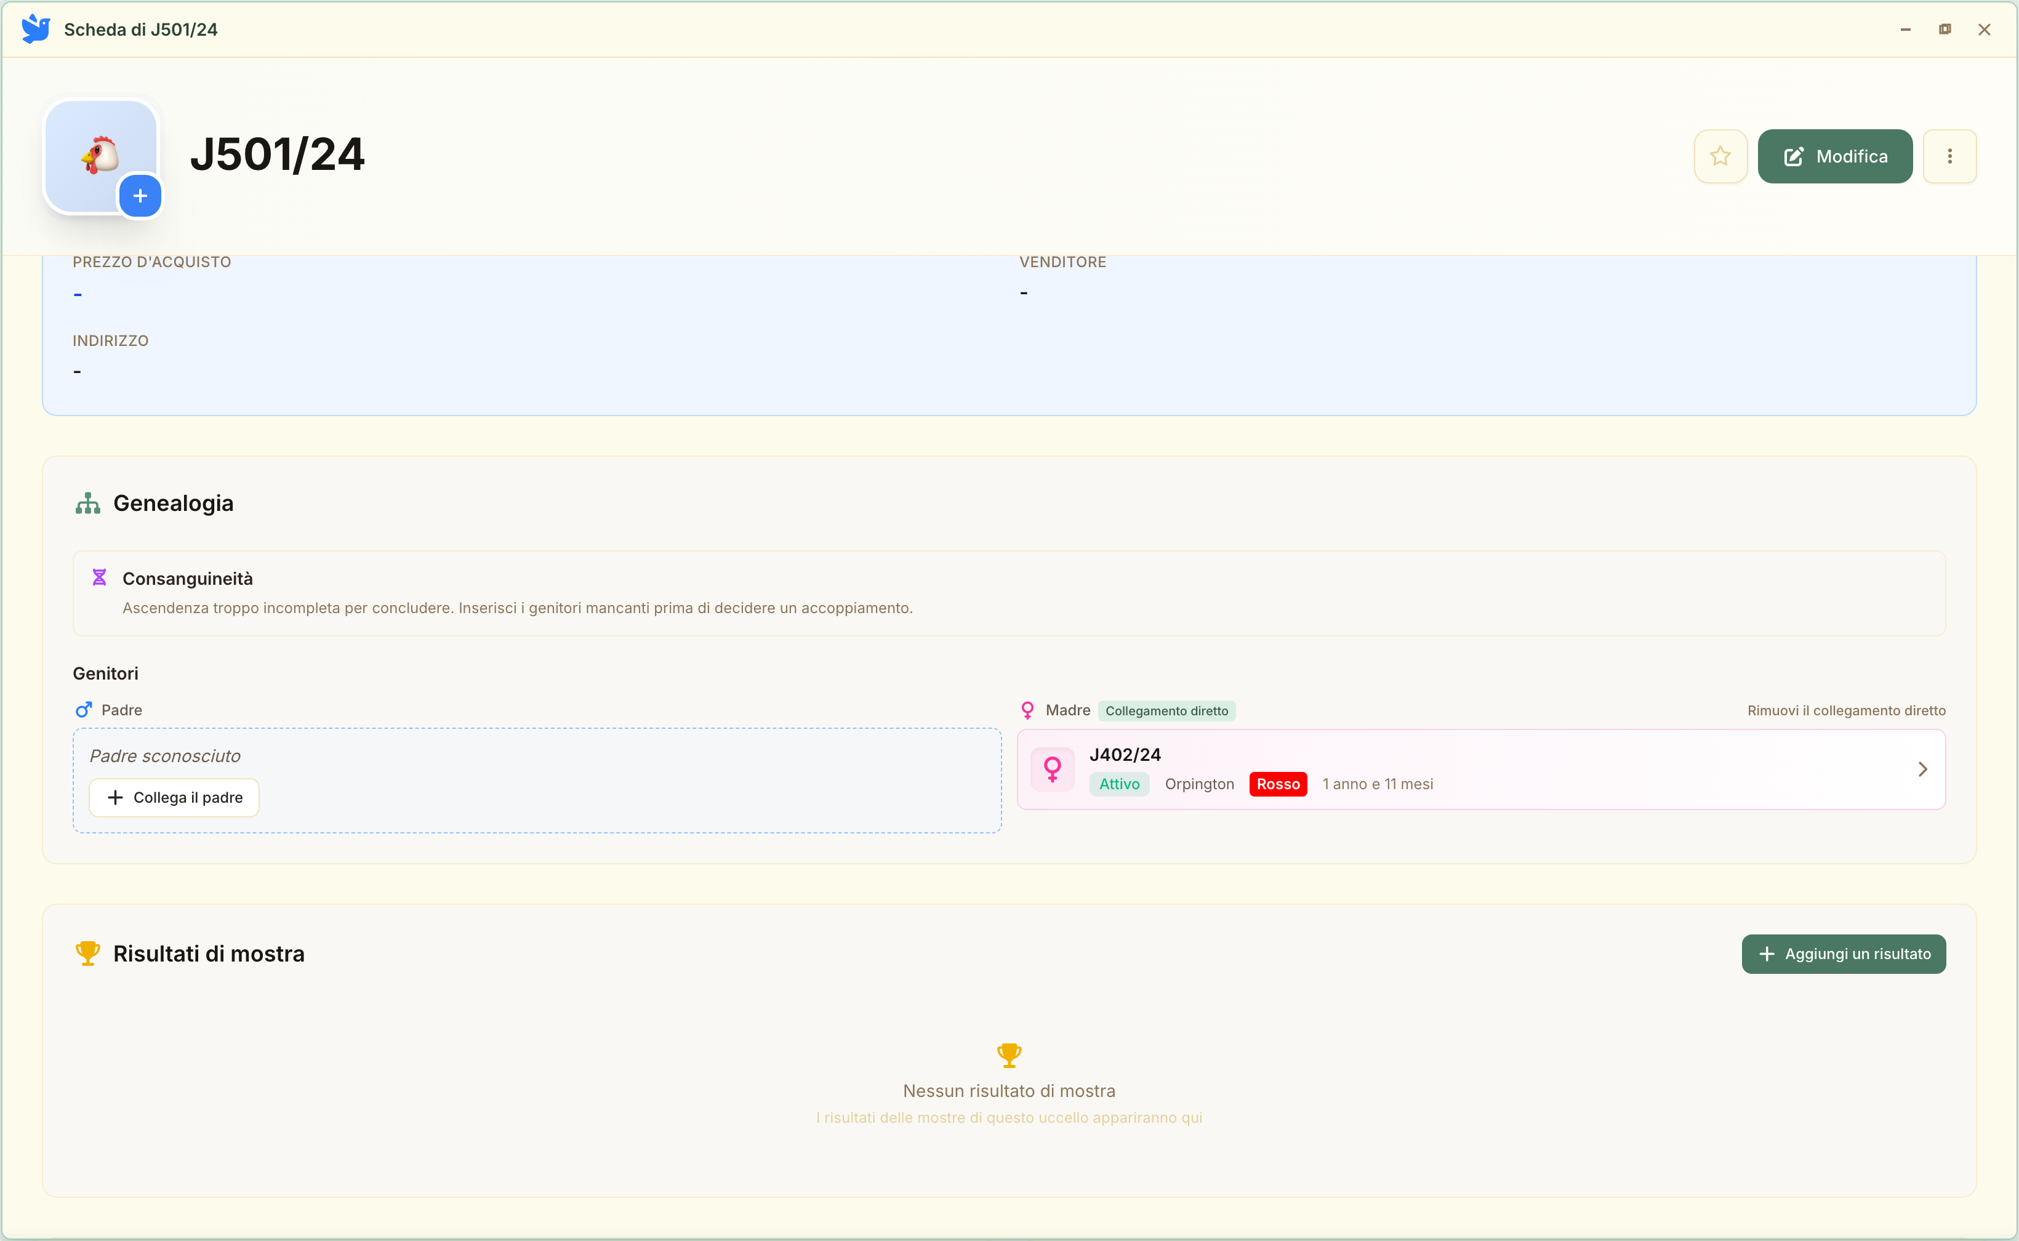2019x1241 pixels.
Task: Click the pink female icon in J402/24 card
Action: pyautogui.click(x=1052, y=769)
